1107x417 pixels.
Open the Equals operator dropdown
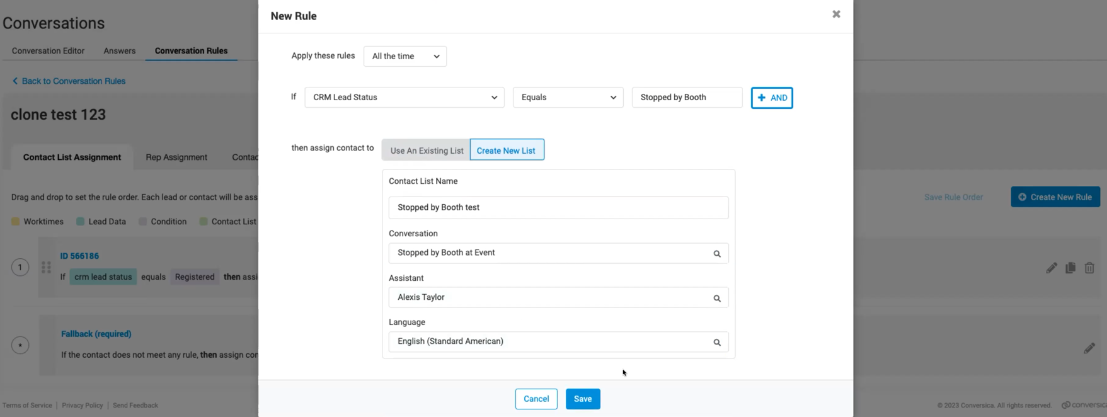pos(568,98)
